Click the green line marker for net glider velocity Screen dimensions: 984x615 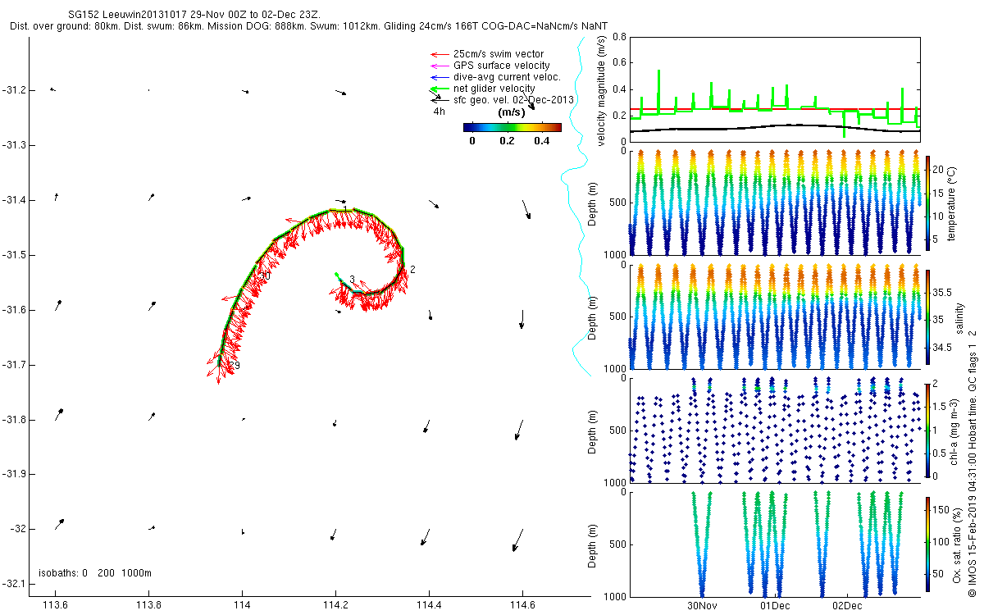pos(439,89)
